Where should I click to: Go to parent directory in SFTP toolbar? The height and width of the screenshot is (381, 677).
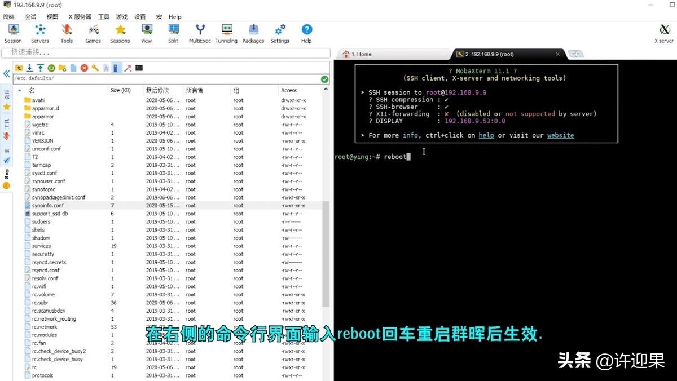pos(19,68)
